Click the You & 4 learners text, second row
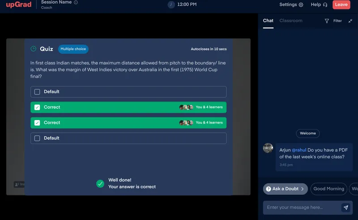Image resolution: width=358 pixels, height=220 pixels. click(x=209, y=123)
